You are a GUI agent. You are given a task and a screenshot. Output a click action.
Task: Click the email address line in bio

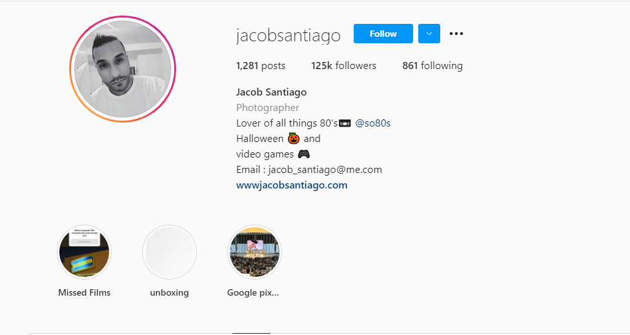(309, 170)
